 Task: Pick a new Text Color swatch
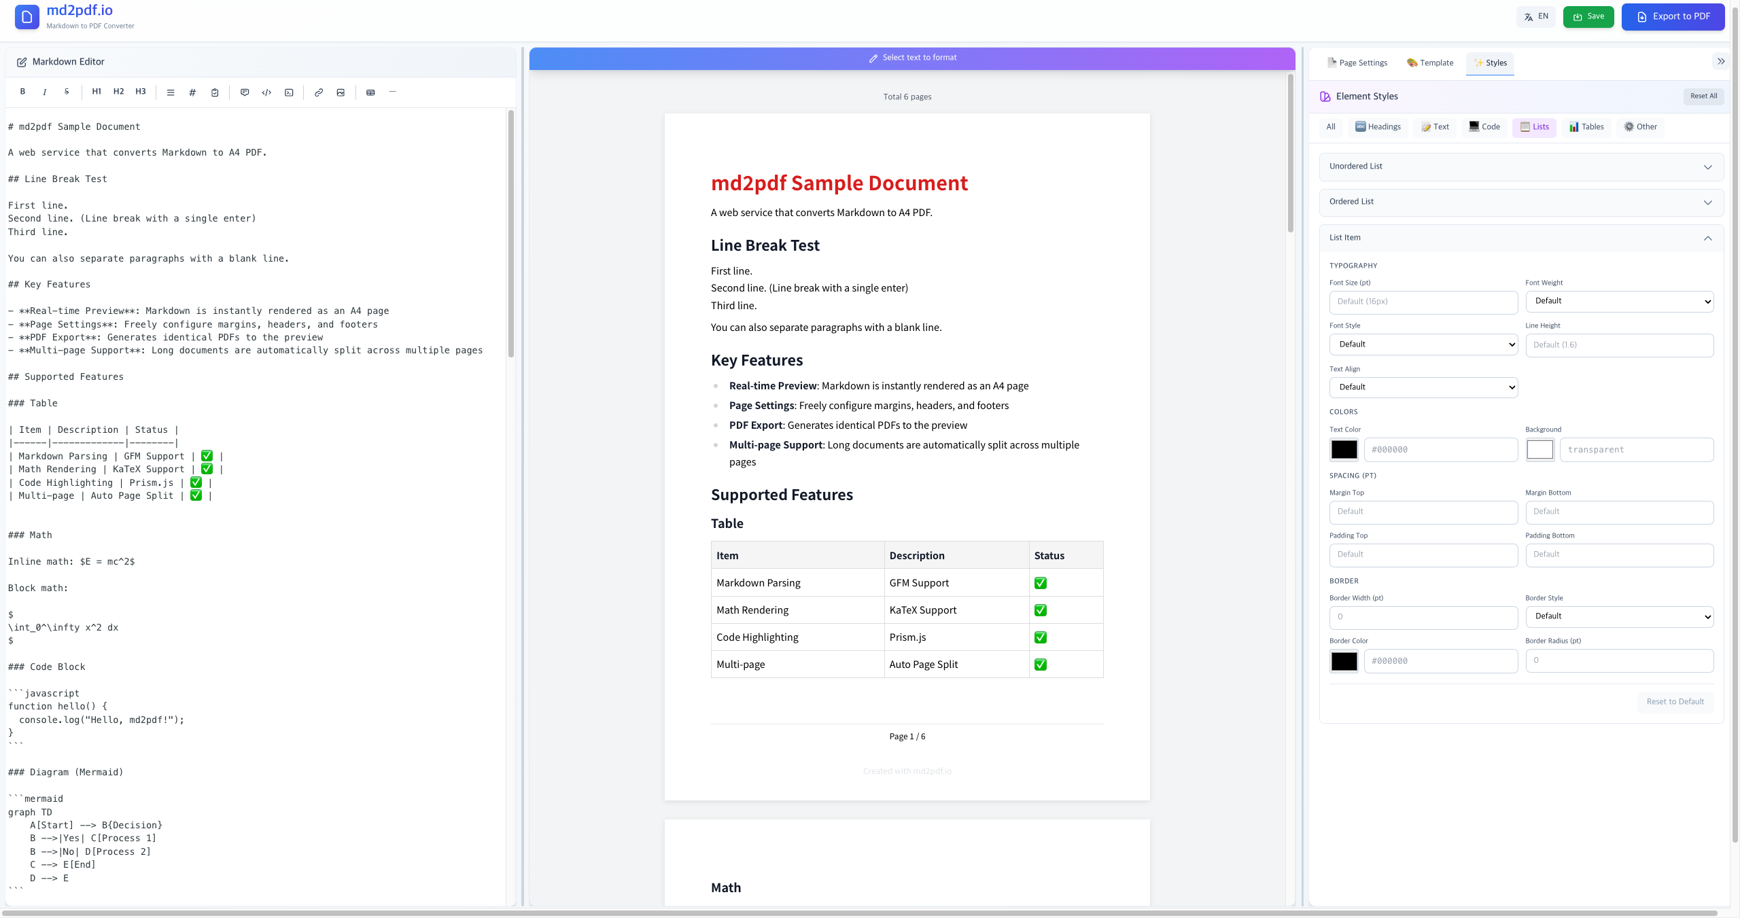click(x=1344, y=449)
